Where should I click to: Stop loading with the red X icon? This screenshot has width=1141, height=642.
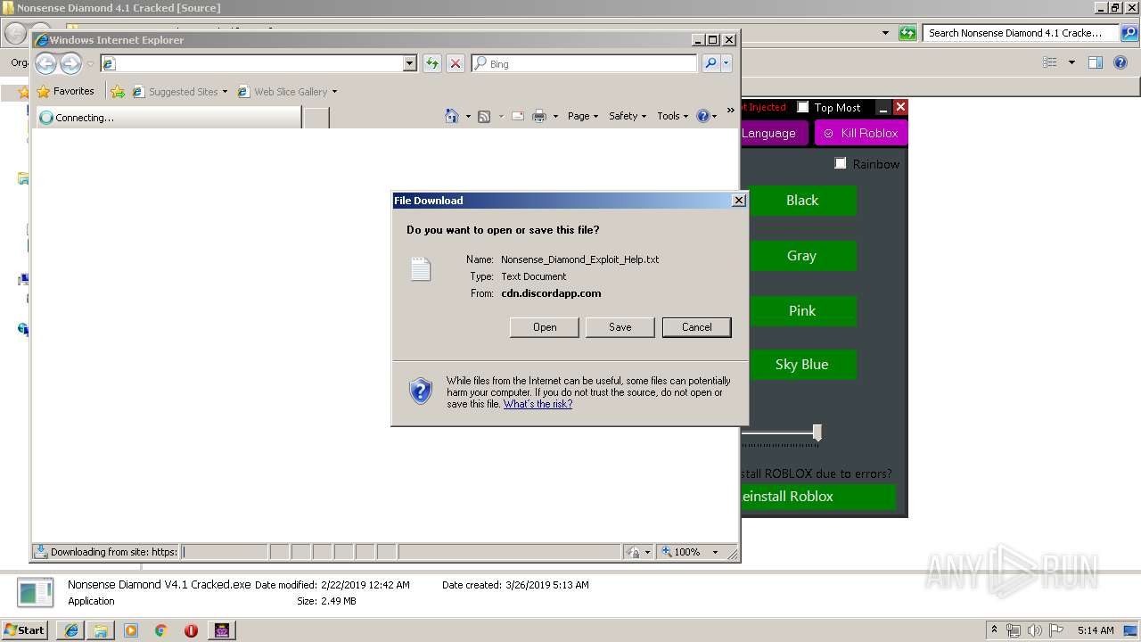click(x=456, y=63)
